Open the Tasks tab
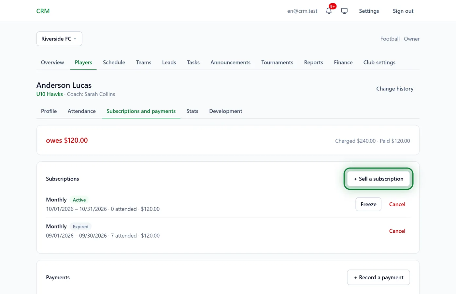The width and height of the screenshot is (456, 294). pyautogui.click(x=193, y=62)
